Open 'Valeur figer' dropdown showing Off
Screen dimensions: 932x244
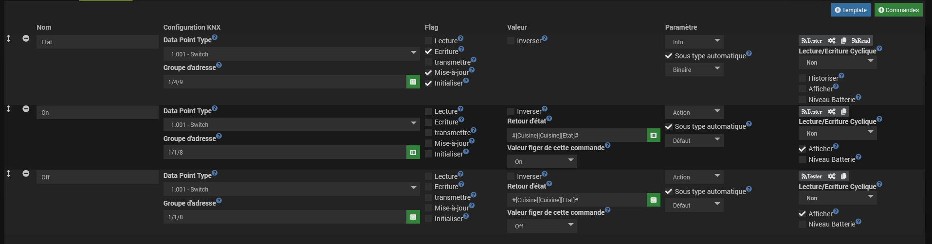coord(542,226)
